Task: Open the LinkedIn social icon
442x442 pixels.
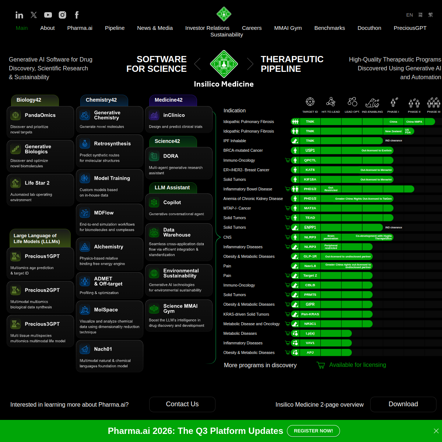Action: pos(19,15)
